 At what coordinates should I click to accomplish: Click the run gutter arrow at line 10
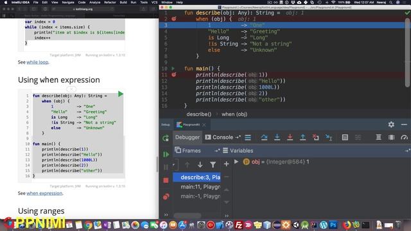[x=173, y=69]
